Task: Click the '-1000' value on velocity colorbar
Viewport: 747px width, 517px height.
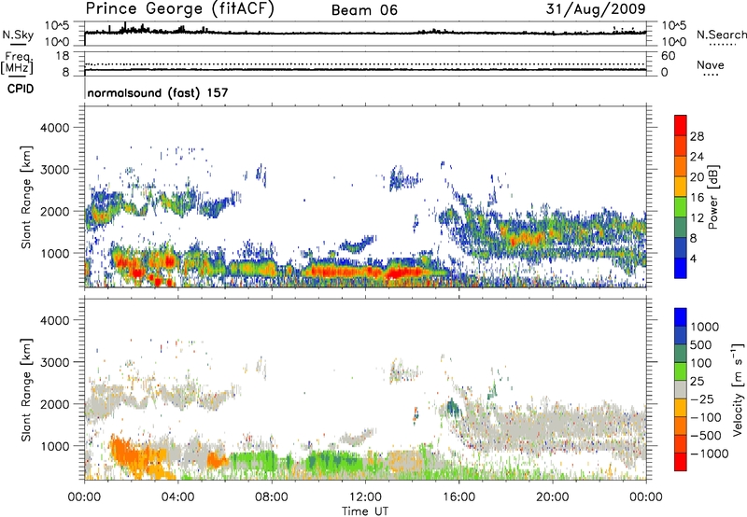Action: (710, 454)
